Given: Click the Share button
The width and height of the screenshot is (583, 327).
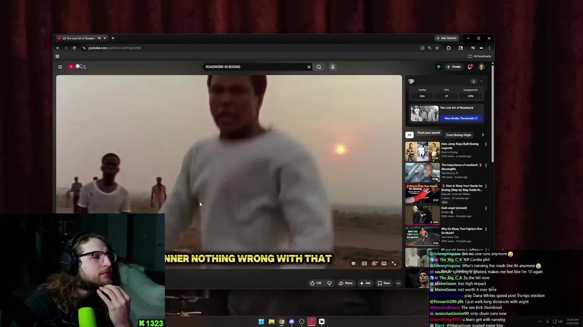Looking at the screenshot, I should (345, 283).
